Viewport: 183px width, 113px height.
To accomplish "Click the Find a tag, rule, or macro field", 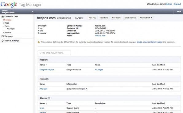I will click(x=54, y=53).
